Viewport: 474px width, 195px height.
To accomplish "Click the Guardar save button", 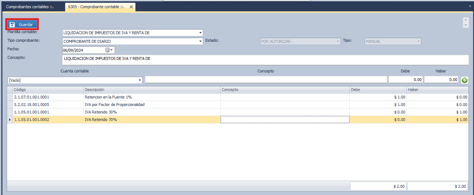I will click(22, 24).
